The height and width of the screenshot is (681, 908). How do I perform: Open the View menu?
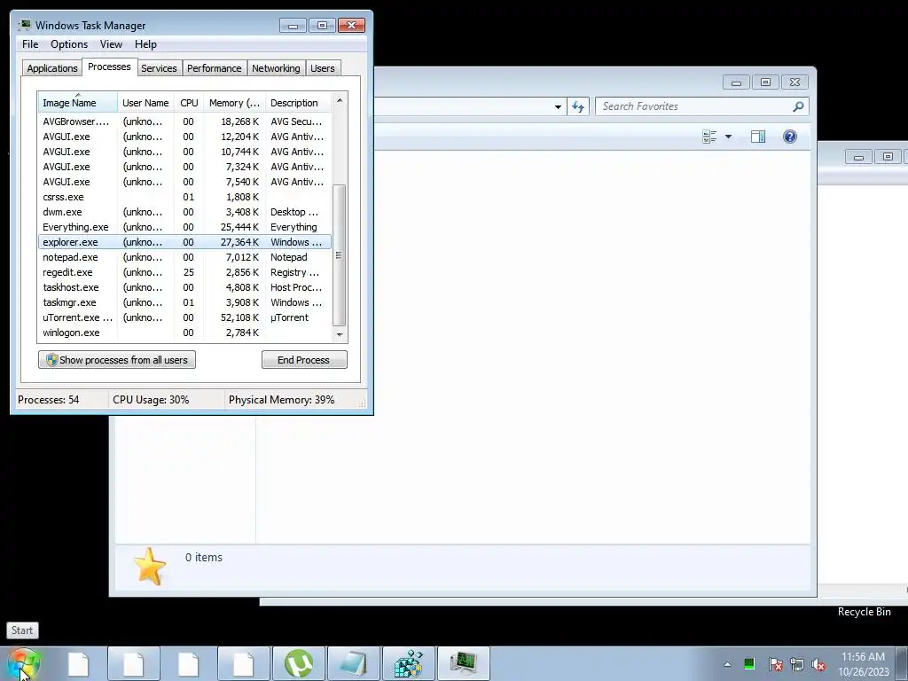pyautogui.click(x=111, y=44)
